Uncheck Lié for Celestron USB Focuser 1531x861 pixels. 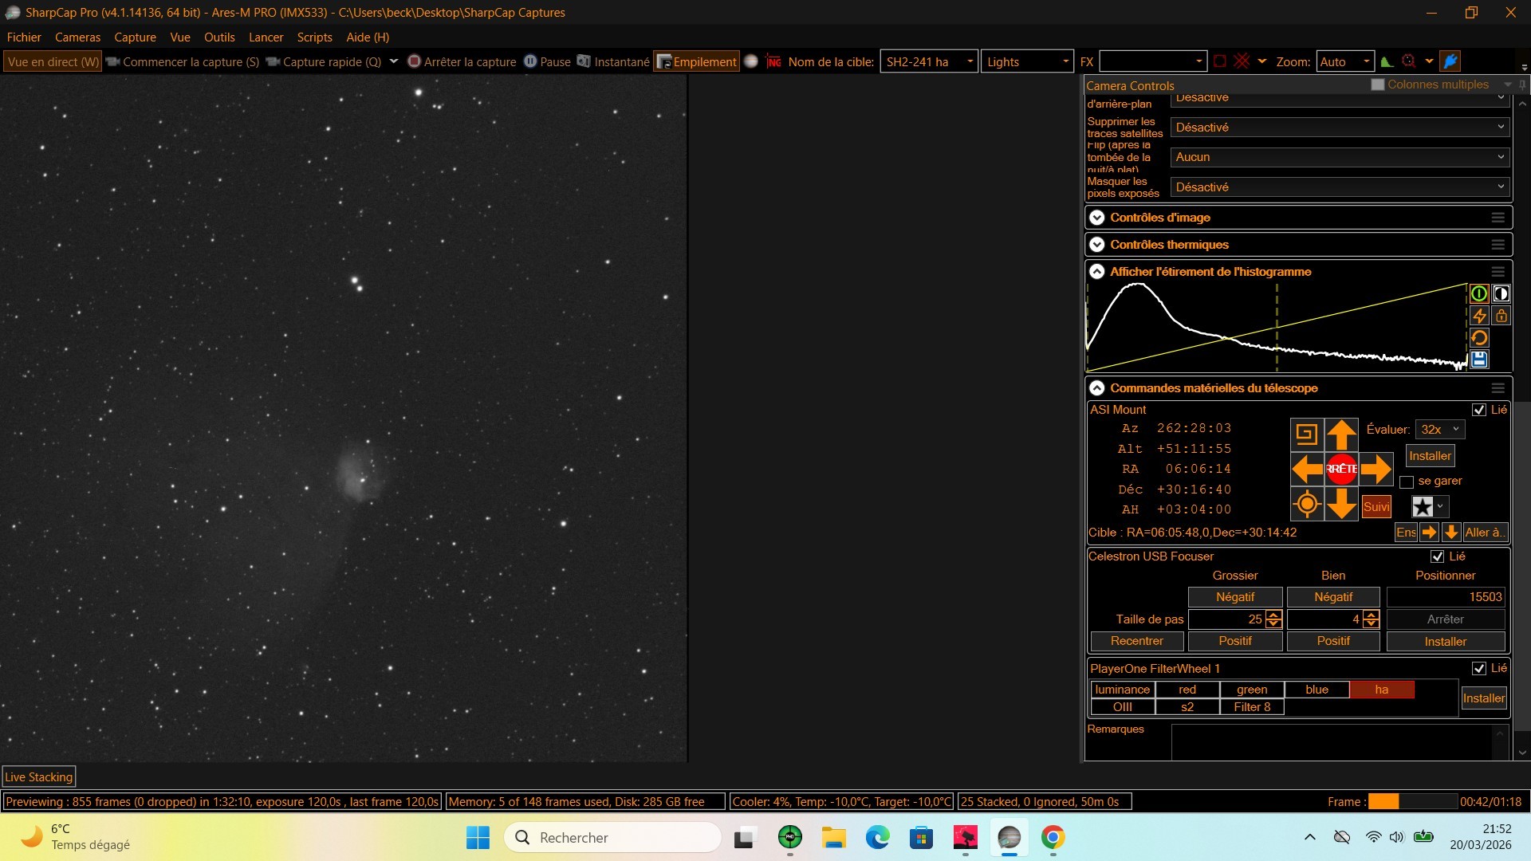pyautogui.click(x=1437, y=556)
